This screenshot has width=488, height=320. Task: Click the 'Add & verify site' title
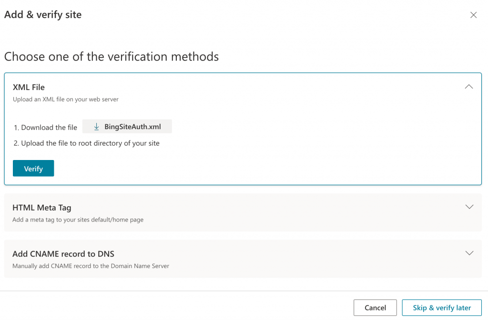(x=43, y=15)
